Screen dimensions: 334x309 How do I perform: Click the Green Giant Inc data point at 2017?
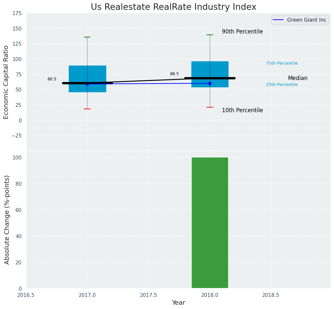click(87, 84)
